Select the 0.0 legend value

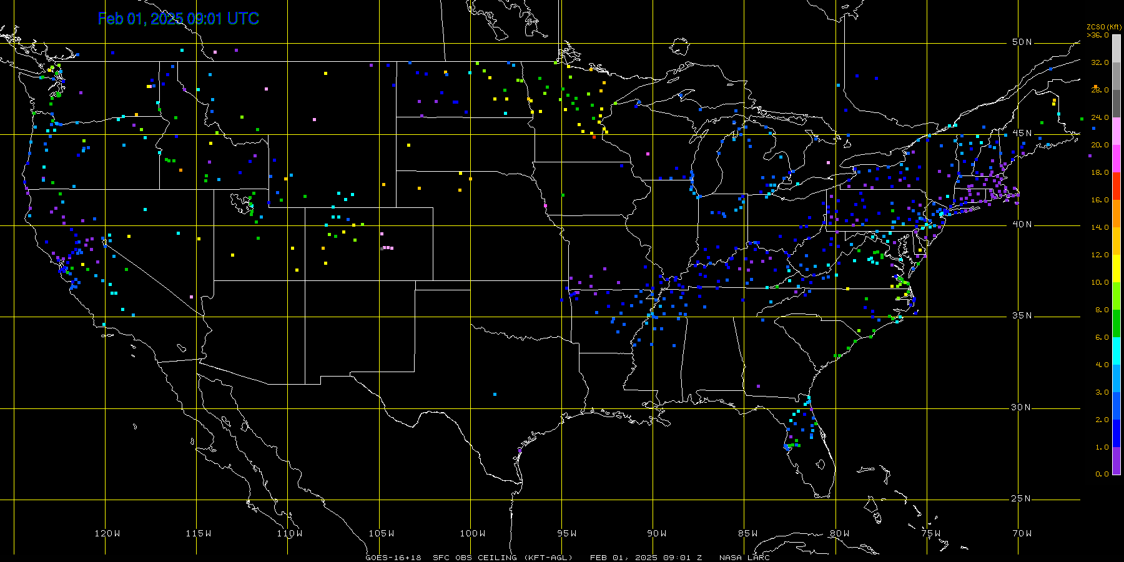(1102, 474)
